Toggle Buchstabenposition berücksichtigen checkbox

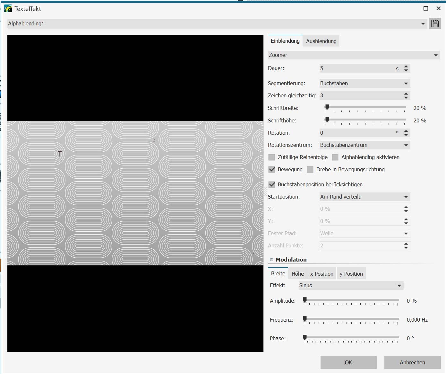click(272, 184)
